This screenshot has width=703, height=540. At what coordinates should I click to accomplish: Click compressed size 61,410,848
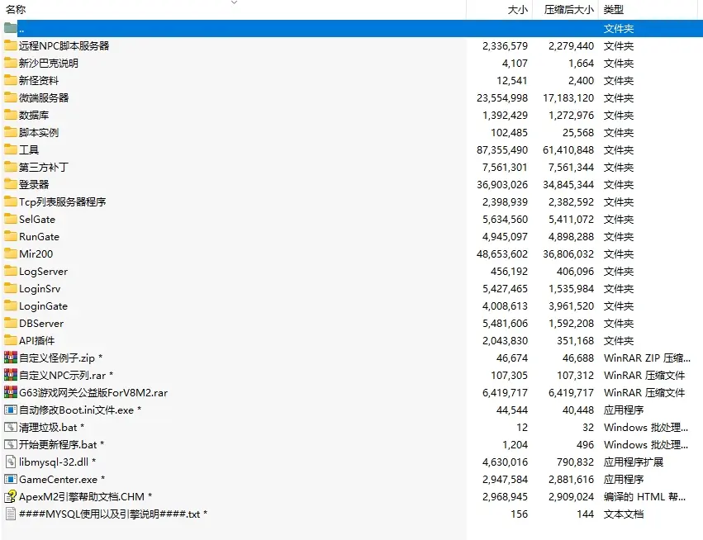click(x=568, y=149)
